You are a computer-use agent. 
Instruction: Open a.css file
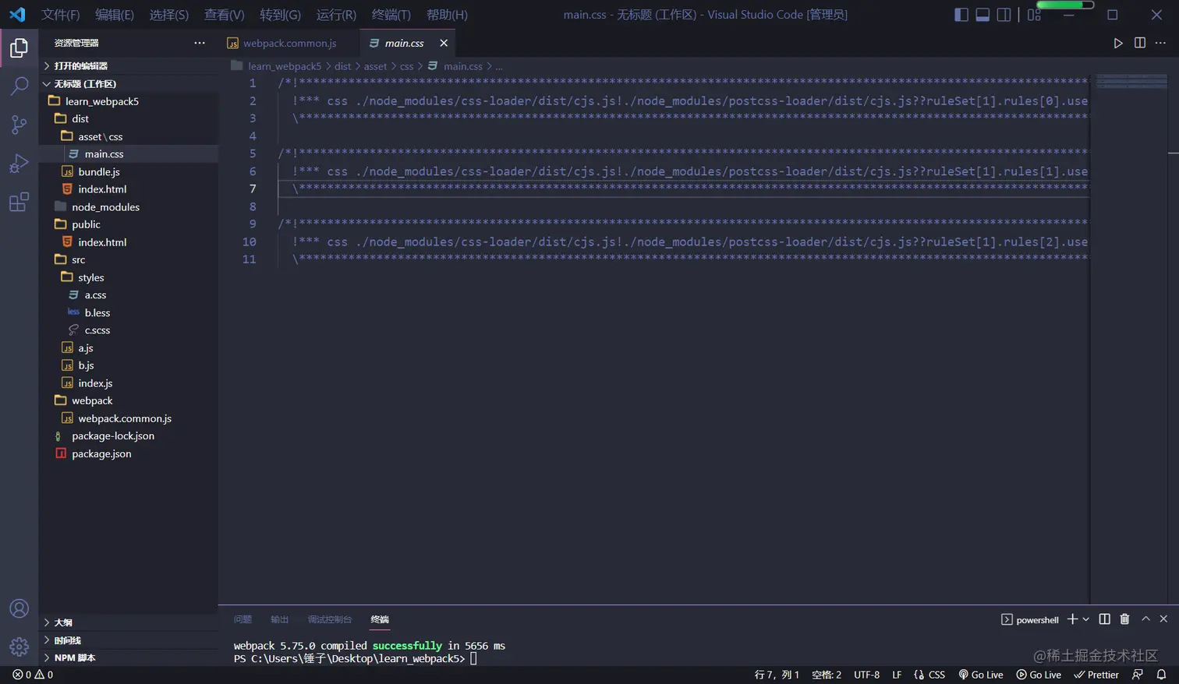[129, 295]
